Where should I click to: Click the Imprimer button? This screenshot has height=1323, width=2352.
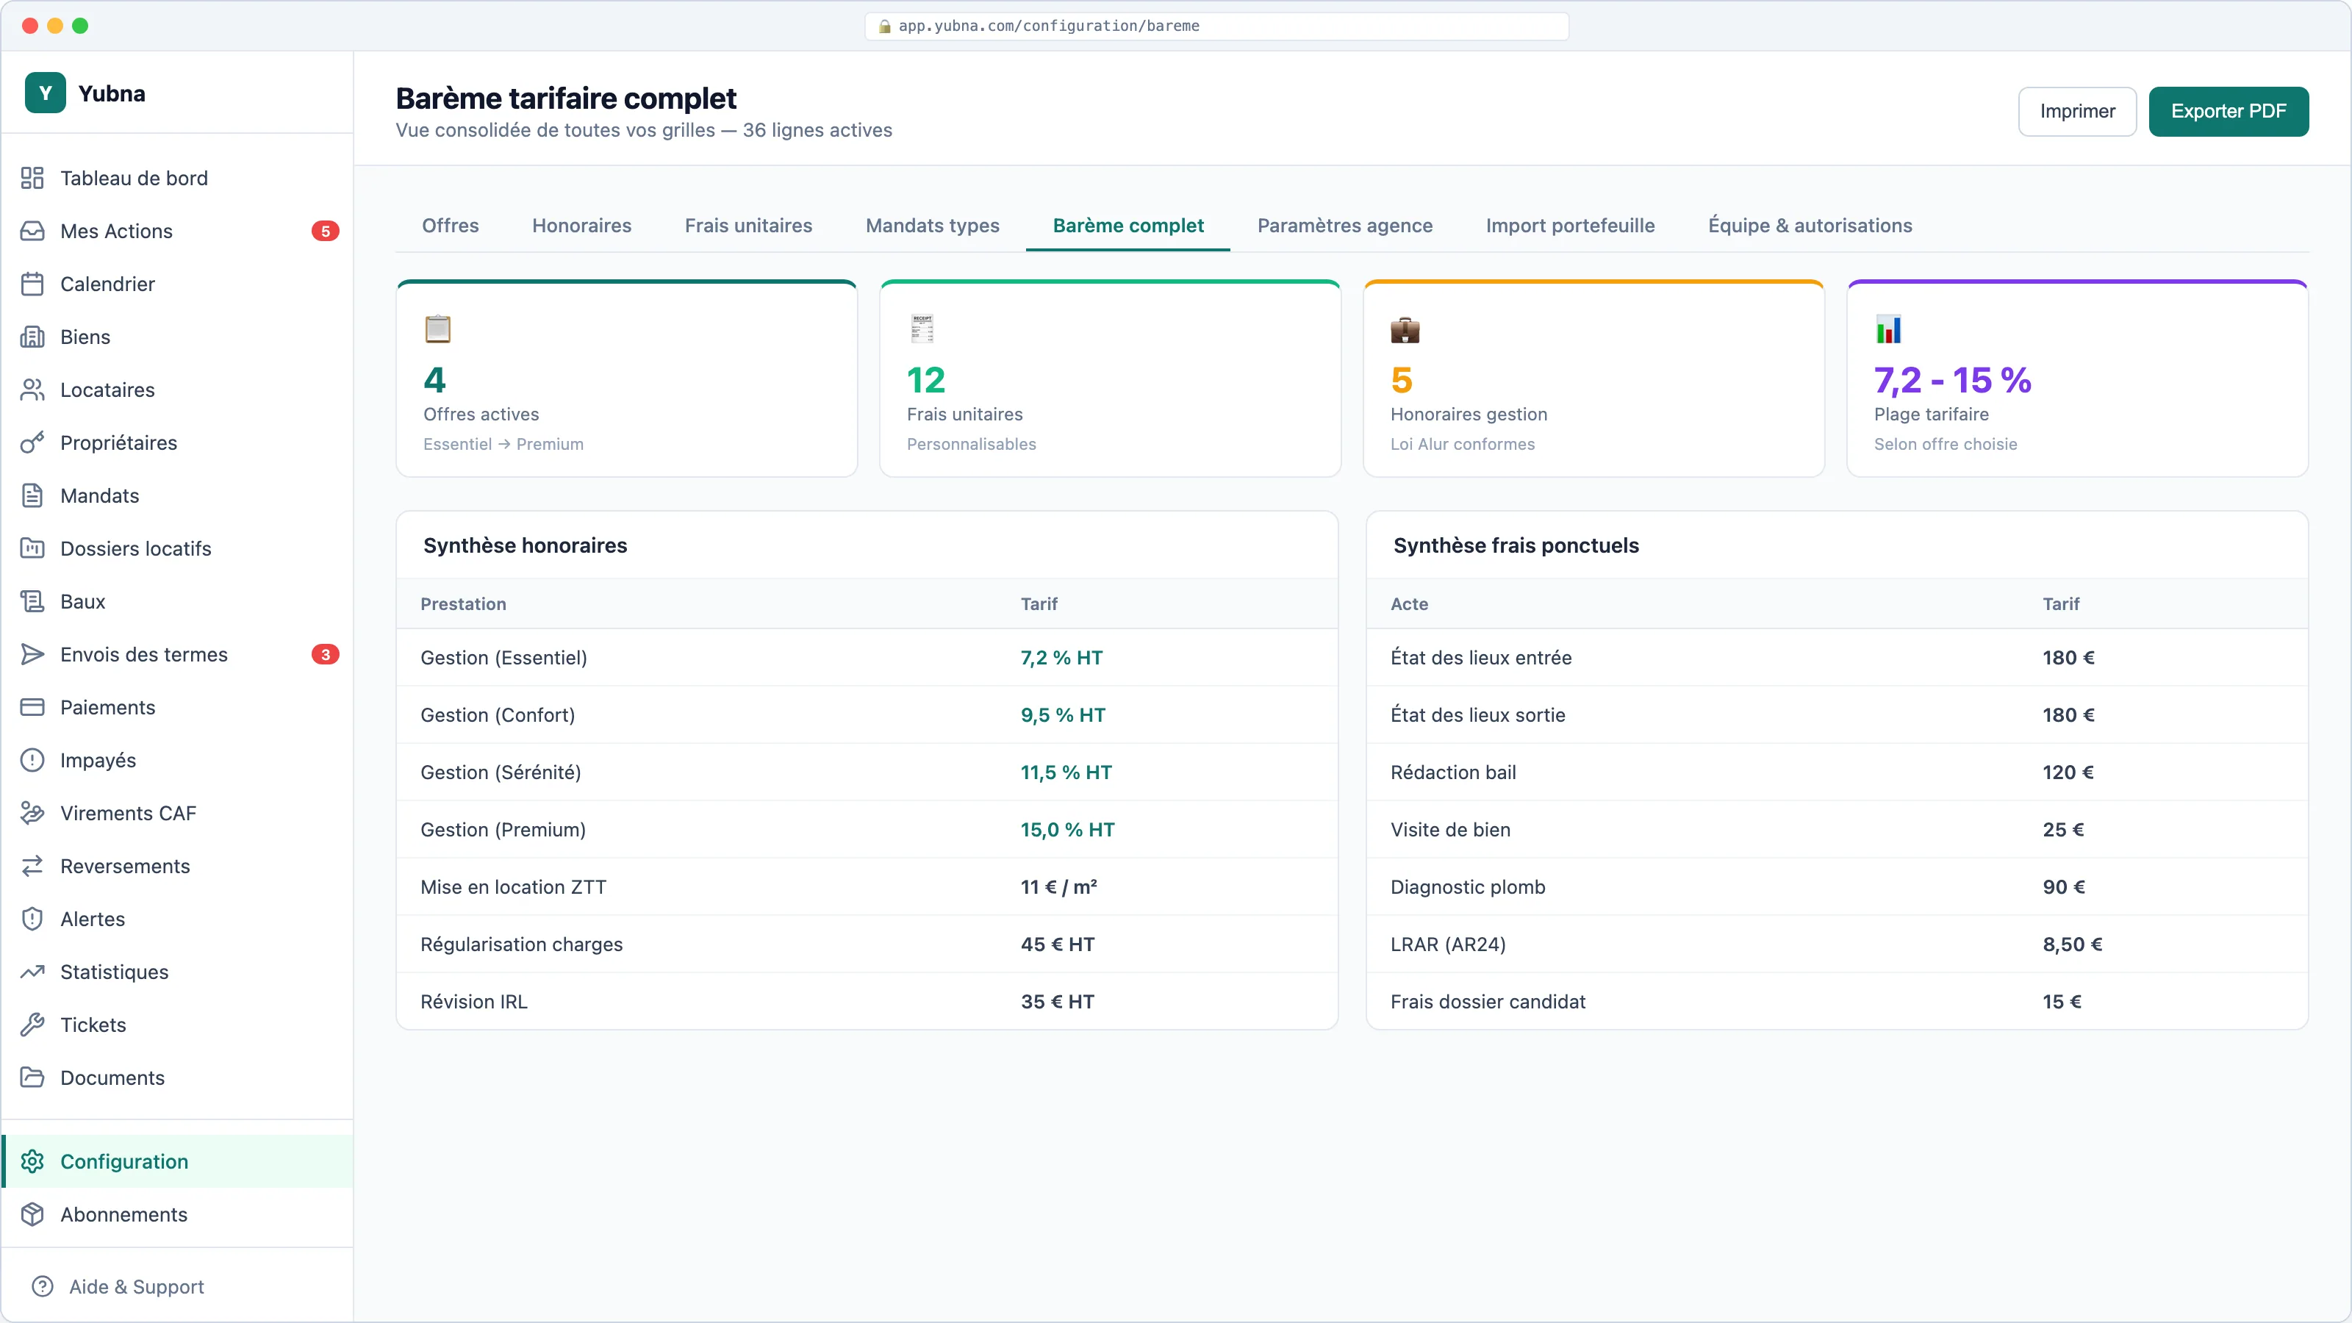click(2077, 112)
